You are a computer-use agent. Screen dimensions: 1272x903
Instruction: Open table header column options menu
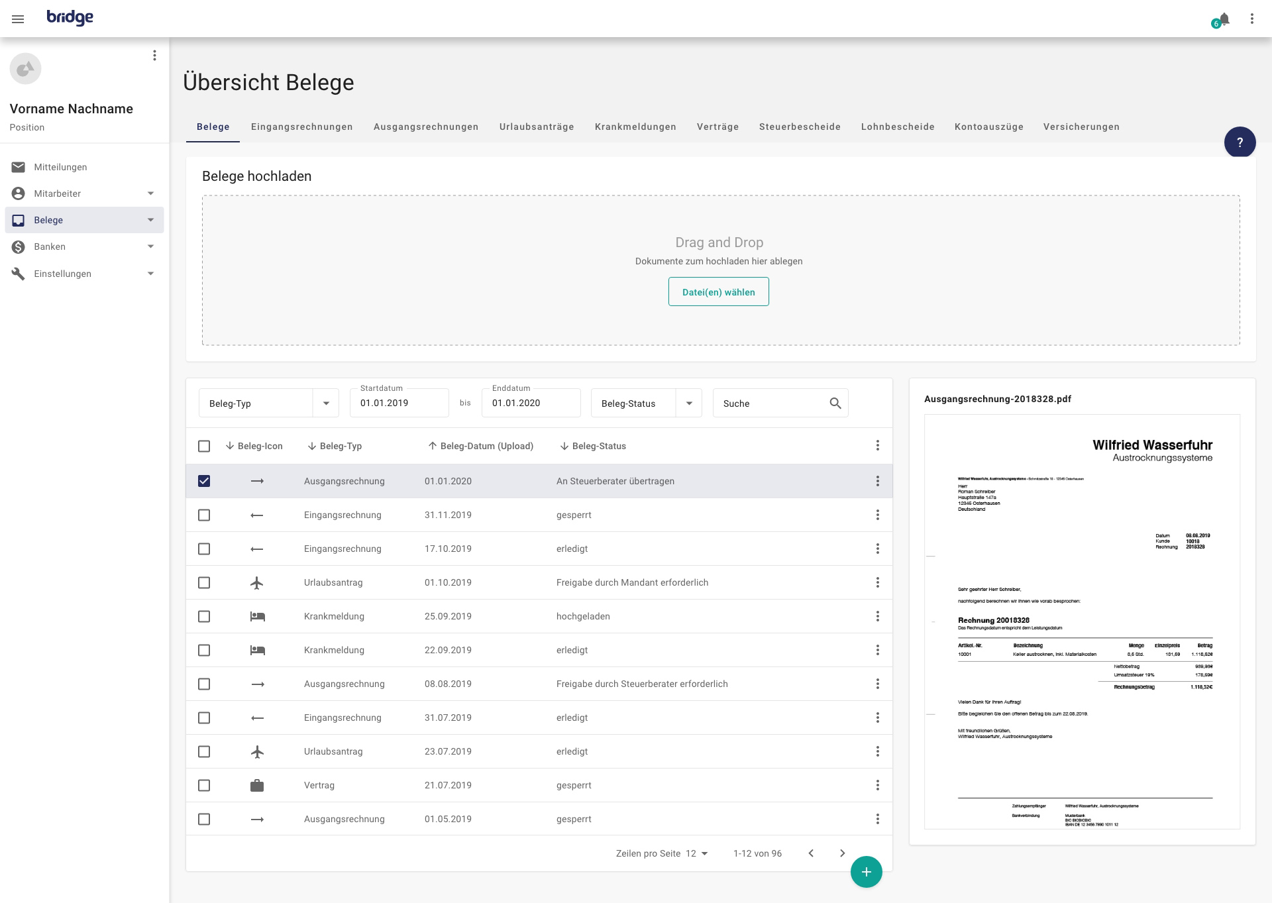[x=877, y=446]
